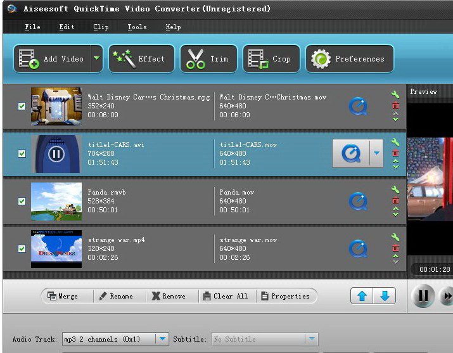Open Preferences settings

[x=350, y=59]
